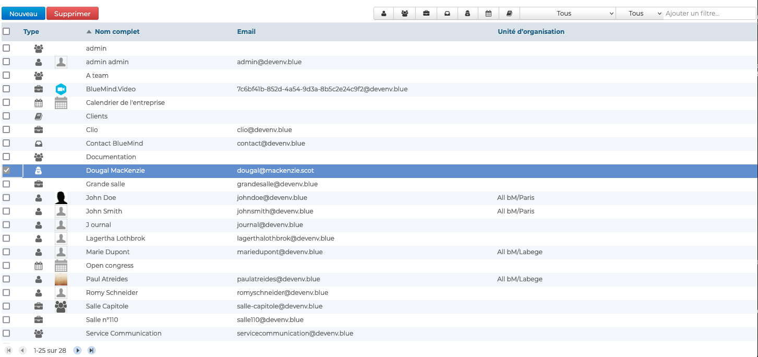The image size is (758, 357).
Task: Filter by address books icon
Action: (x=509, y=14)
